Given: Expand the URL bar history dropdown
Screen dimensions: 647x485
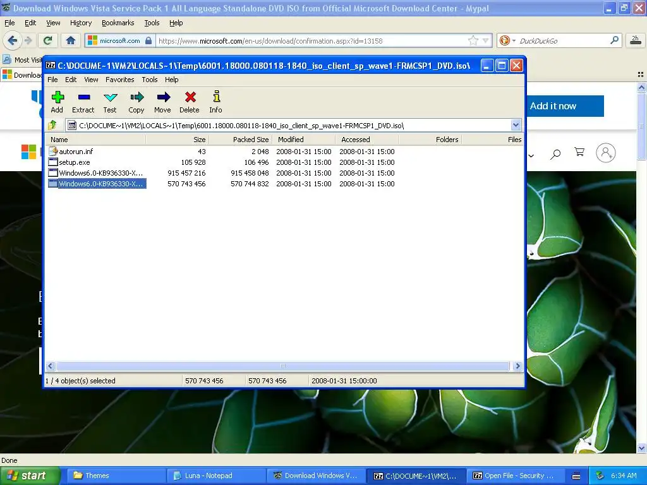Looking at the screenshot, I should click(x=486, y=40).
